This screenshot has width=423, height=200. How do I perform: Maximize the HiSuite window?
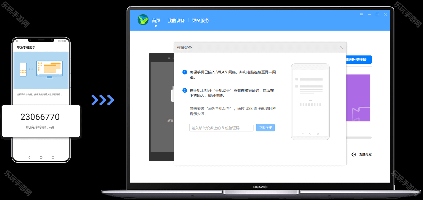click(x=377, y=15)
